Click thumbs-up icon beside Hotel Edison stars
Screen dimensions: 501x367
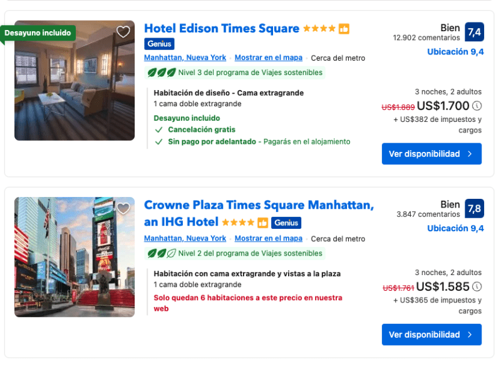344,29
